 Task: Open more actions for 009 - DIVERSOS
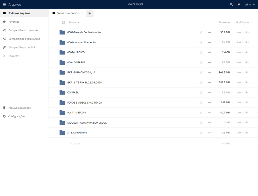[x=209, y=63]
